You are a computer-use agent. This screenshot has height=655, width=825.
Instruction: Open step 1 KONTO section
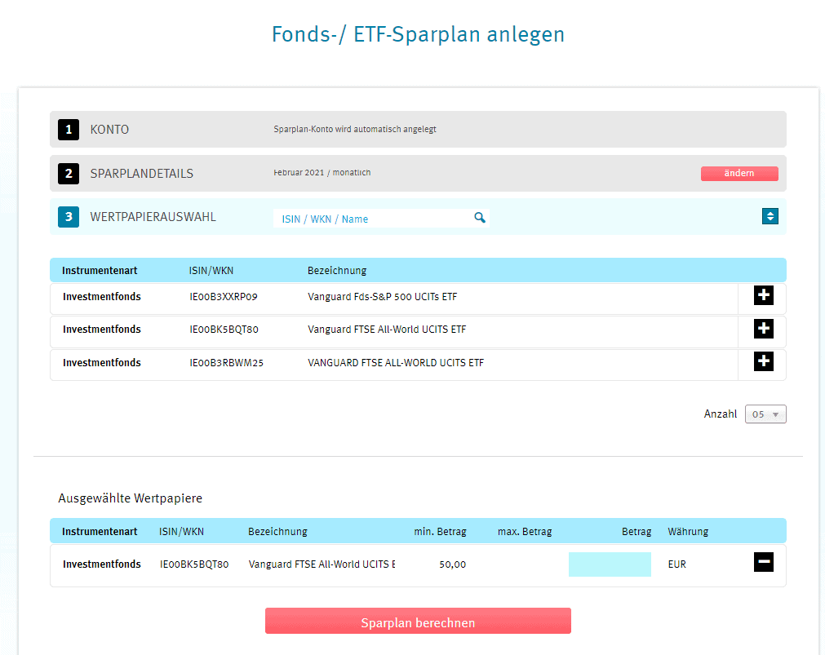[x=418, y=130]
